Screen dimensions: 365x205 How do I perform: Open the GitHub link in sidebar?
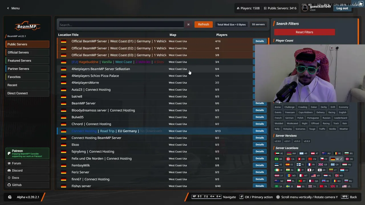[x=27, y=185]
